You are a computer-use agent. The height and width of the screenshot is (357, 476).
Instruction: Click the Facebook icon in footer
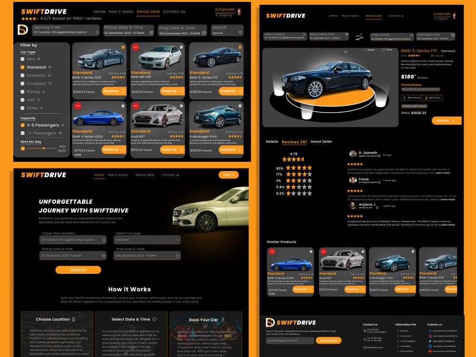[430, 331]
